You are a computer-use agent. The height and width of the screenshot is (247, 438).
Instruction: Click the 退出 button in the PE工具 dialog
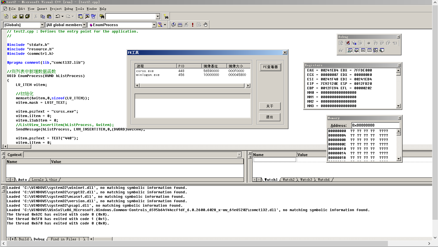(270, 117)
